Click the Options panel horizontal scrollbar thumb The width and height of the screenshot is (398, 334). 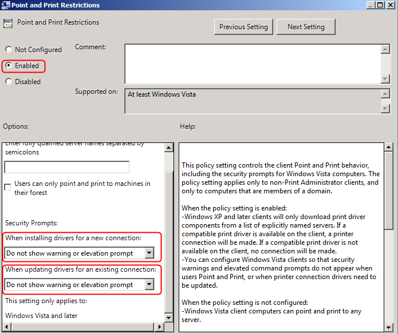pos(82,327)
